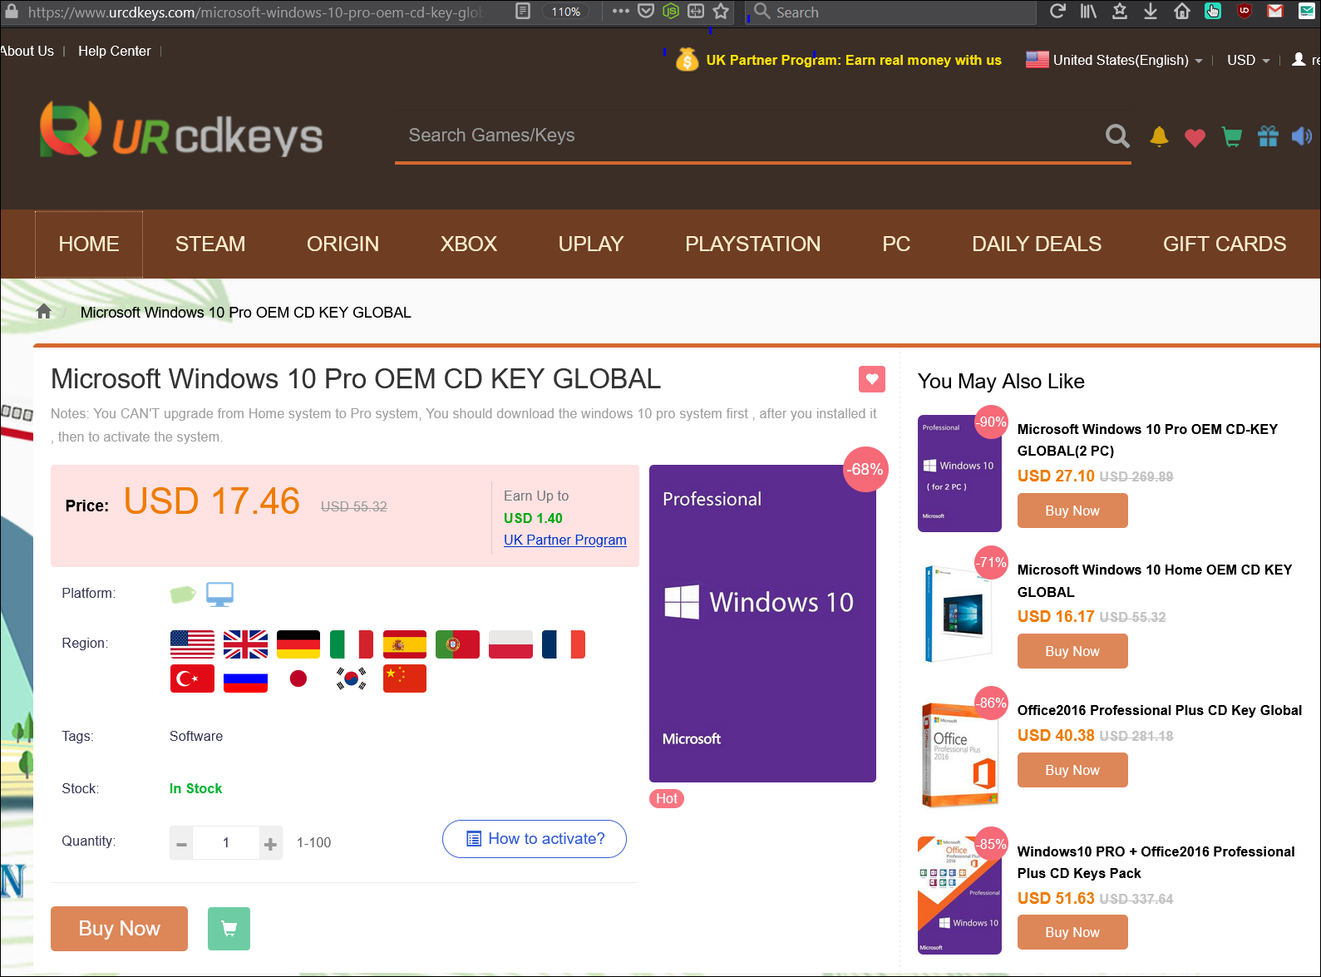Click the Gmail extension icon
Screen dimensions: 1321x977
(1275, 12)
